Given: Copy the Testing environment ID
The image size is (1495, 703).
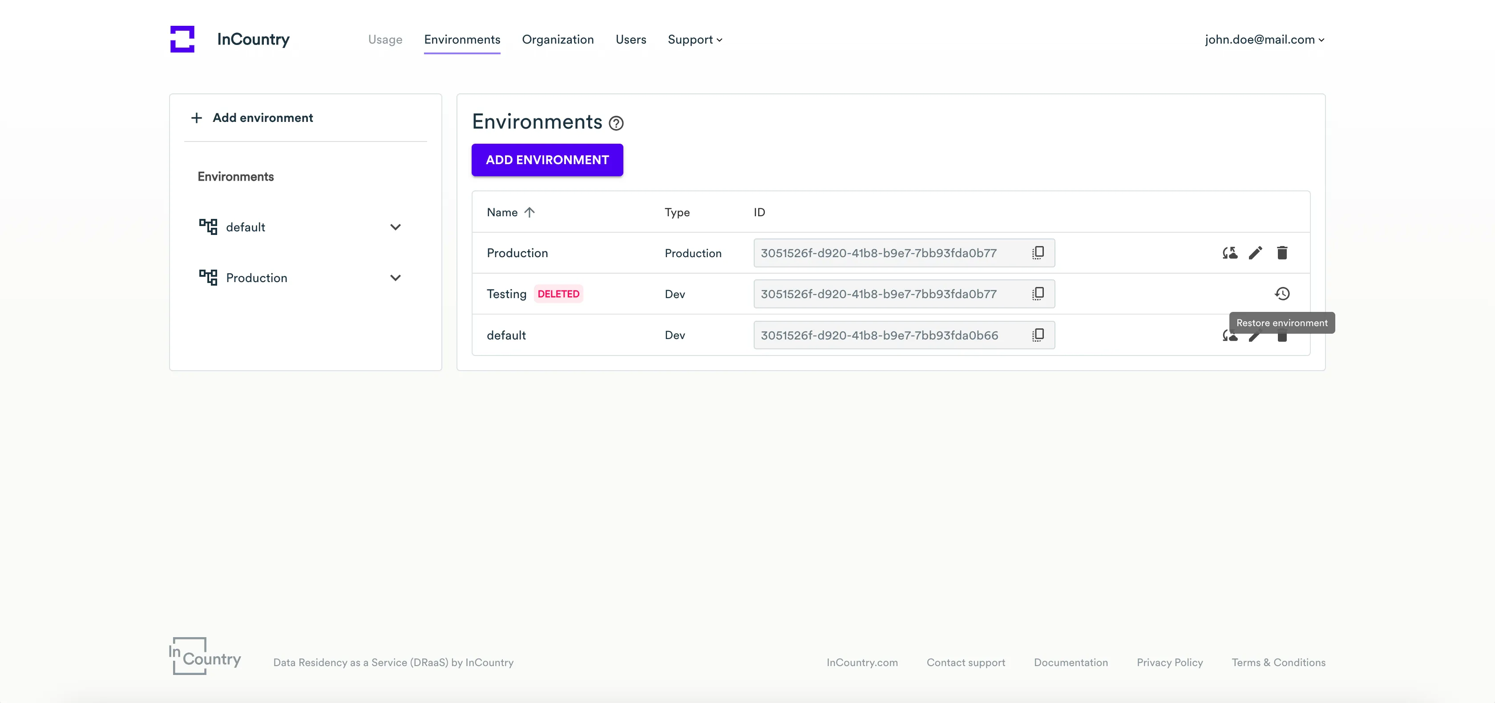Looking at the screenshot, I should [x=1038, y=294].
